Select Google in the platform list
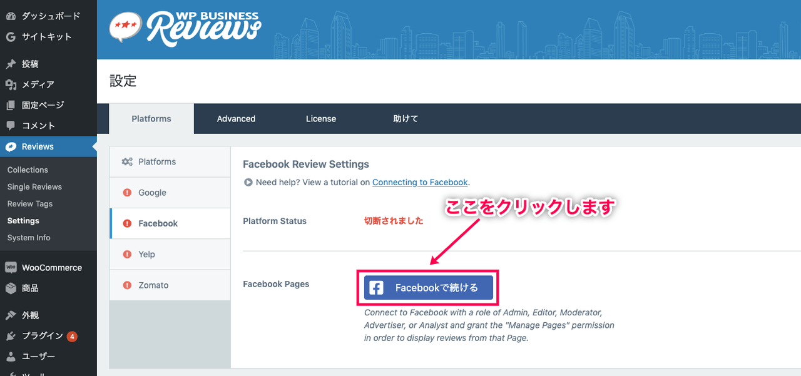This screenshot has height=376, width=801. click(170, 193)
